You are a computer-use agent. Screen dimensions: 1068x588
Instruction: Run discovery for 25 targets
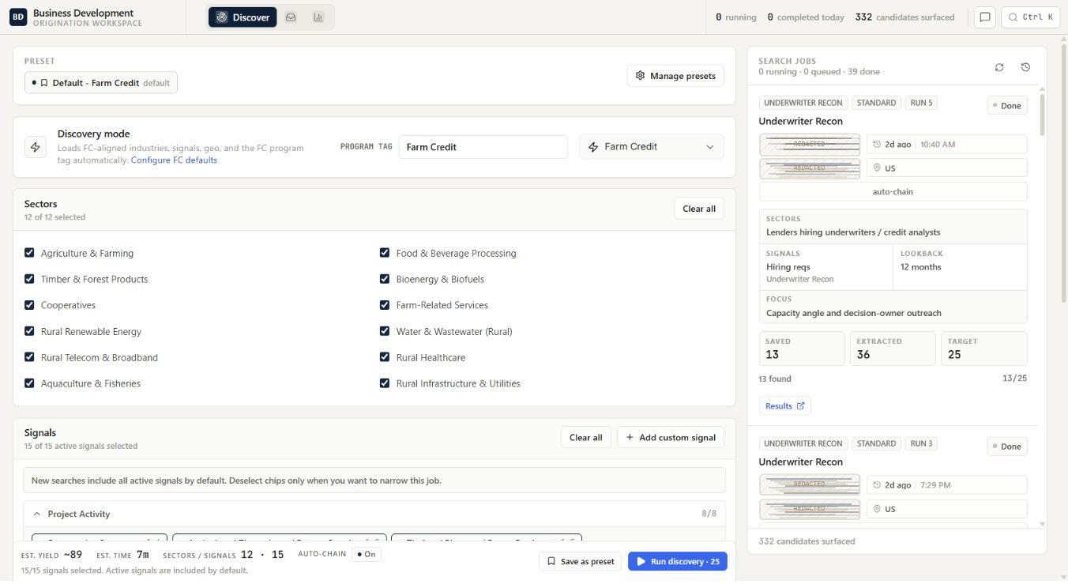(x=678, y=561)
